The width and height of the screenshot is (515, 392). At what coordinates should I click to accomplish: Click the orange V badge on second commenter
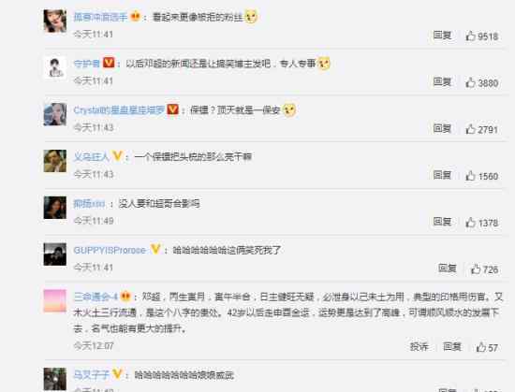[x=109, y=63]
